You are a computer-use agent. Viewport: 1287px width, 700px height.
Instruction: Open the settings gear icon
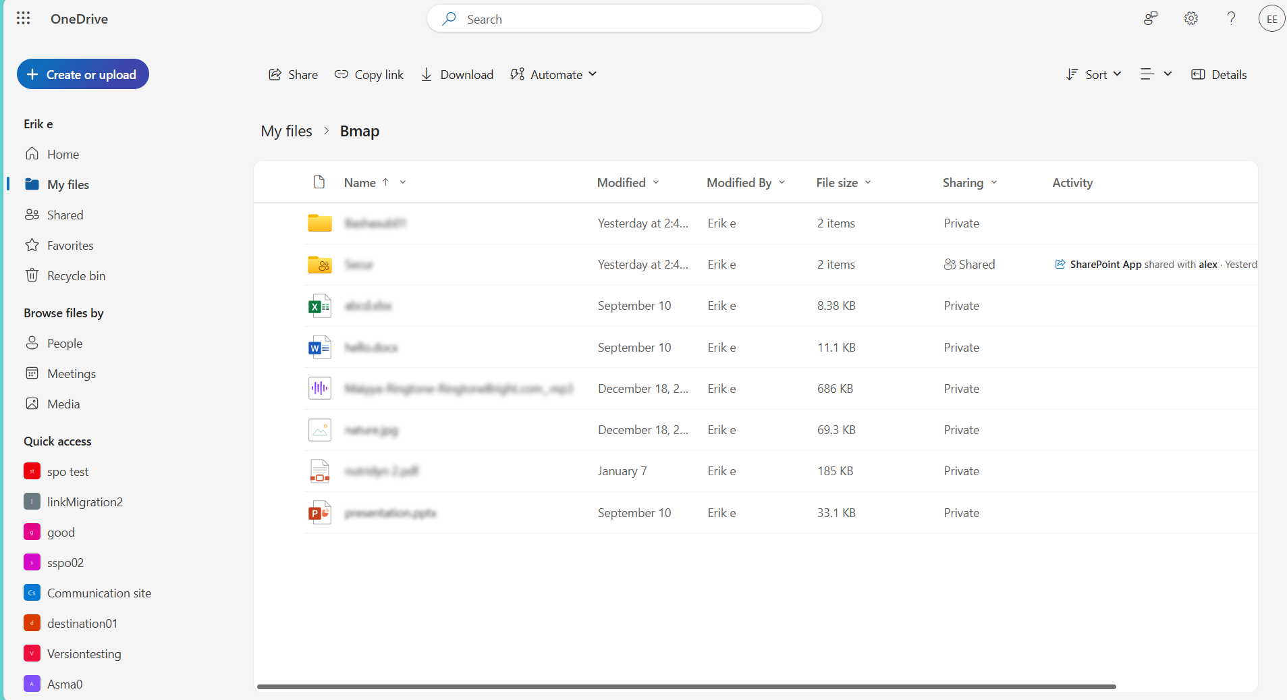pos(1191,18)
